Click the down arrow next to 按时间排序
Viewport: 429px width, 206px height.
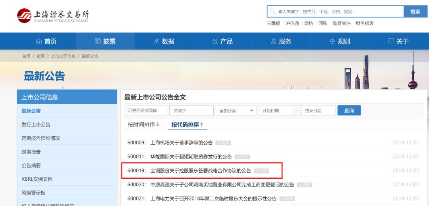pos(158,125)
